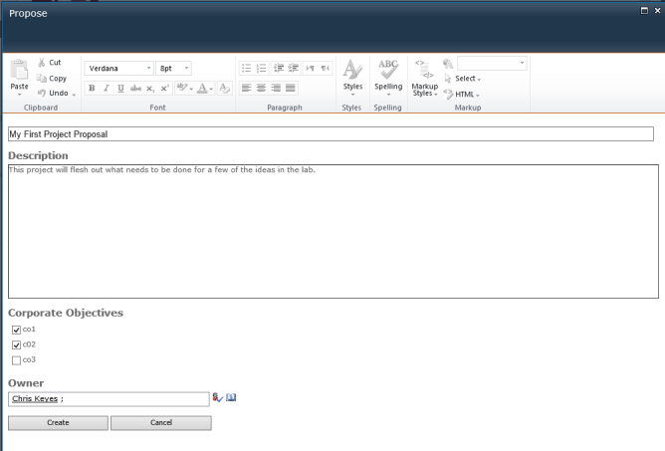Image resolution: width=665 pixels, height=451 pixels.
Task: Open the address book browse icon
Action: 231,398
